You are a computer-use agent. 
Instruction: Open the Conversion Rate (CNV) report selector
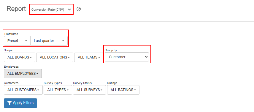51,9
